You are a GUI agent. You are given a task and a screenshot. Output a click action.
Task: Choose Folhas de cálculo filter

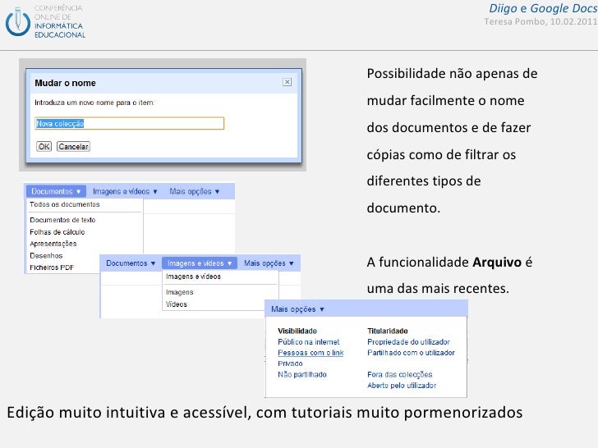pyautogui.click(x=57, y=232)
